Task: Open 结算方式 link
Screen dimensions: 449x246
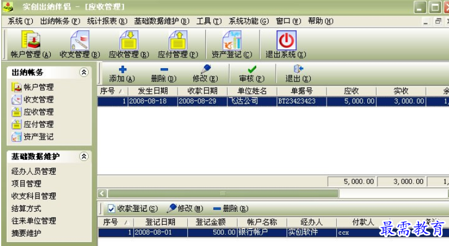Action: 27,208
